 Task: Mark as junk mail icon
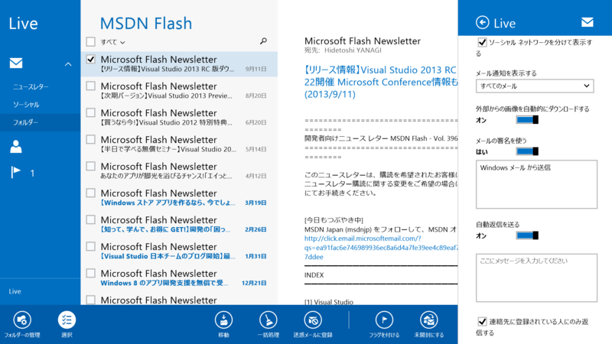313,320
